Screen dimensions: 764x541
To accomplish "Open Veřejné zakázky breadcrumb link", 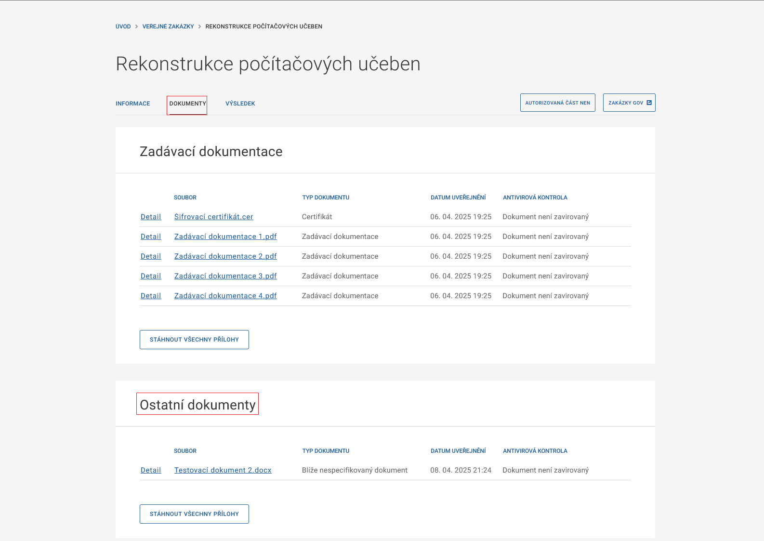I will tap(168, 26).
